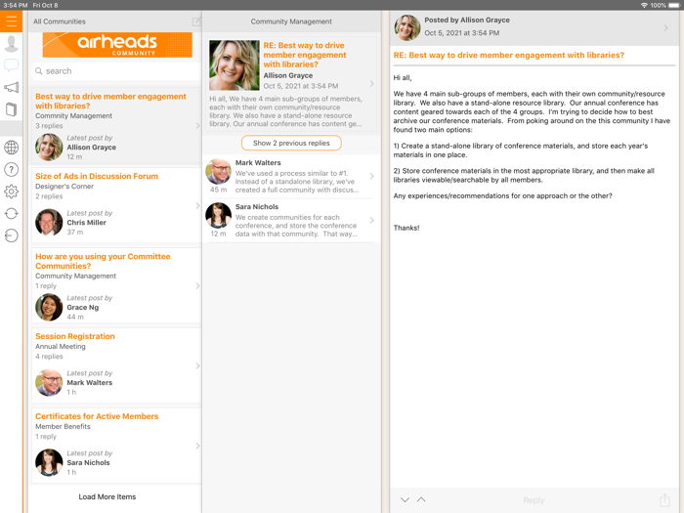Tap the logout arrow circle icon
This screenshot has width=684, height=513.
(11, 235)
